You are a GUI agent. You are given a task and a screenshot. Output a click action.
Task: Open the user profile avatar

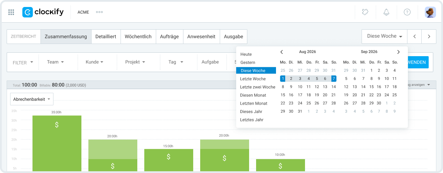(430, 12)
